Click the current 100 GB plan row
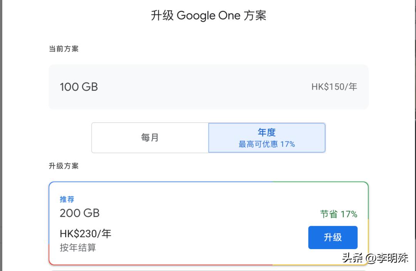 pos(208,87)
